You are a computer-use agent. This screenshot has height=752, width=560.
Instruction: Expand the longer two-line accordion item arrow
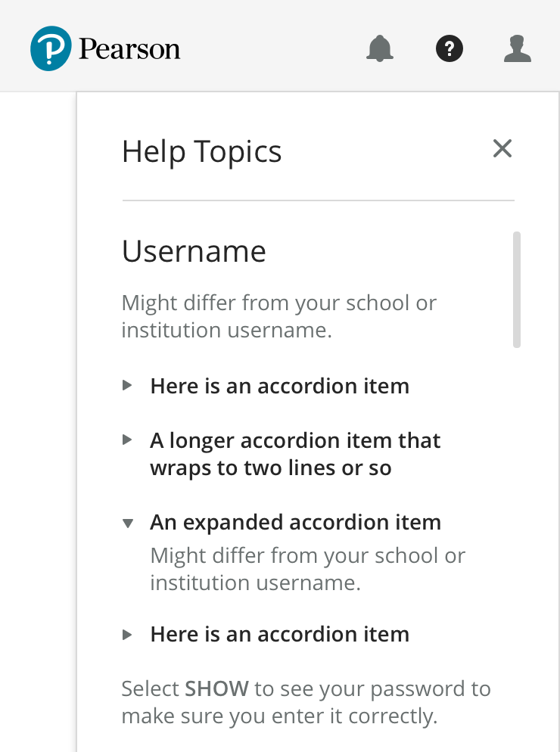(127, 440)
